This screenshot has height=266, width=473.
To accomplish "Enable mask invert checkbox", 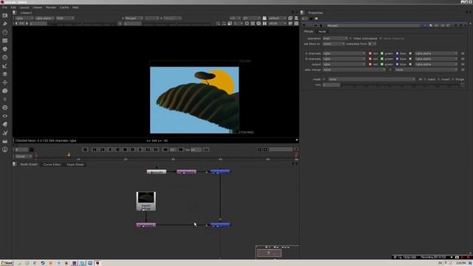I will click(x=439, y=79).
